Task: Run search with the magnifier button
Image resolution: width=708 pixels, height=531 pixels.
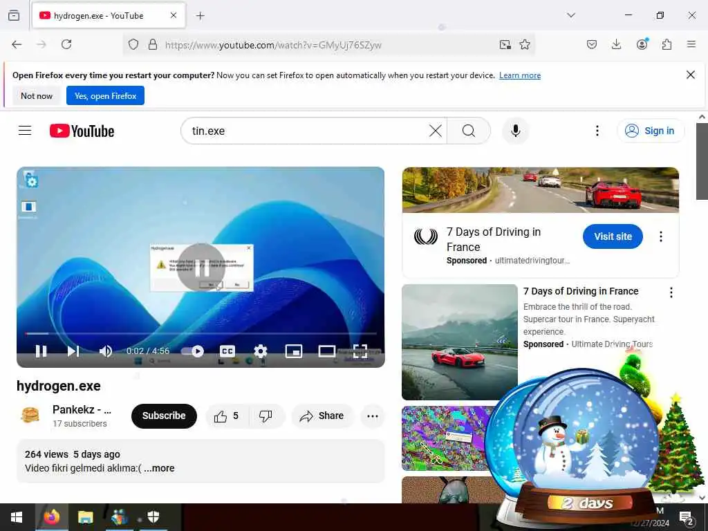Action: [x=469, y=131]
